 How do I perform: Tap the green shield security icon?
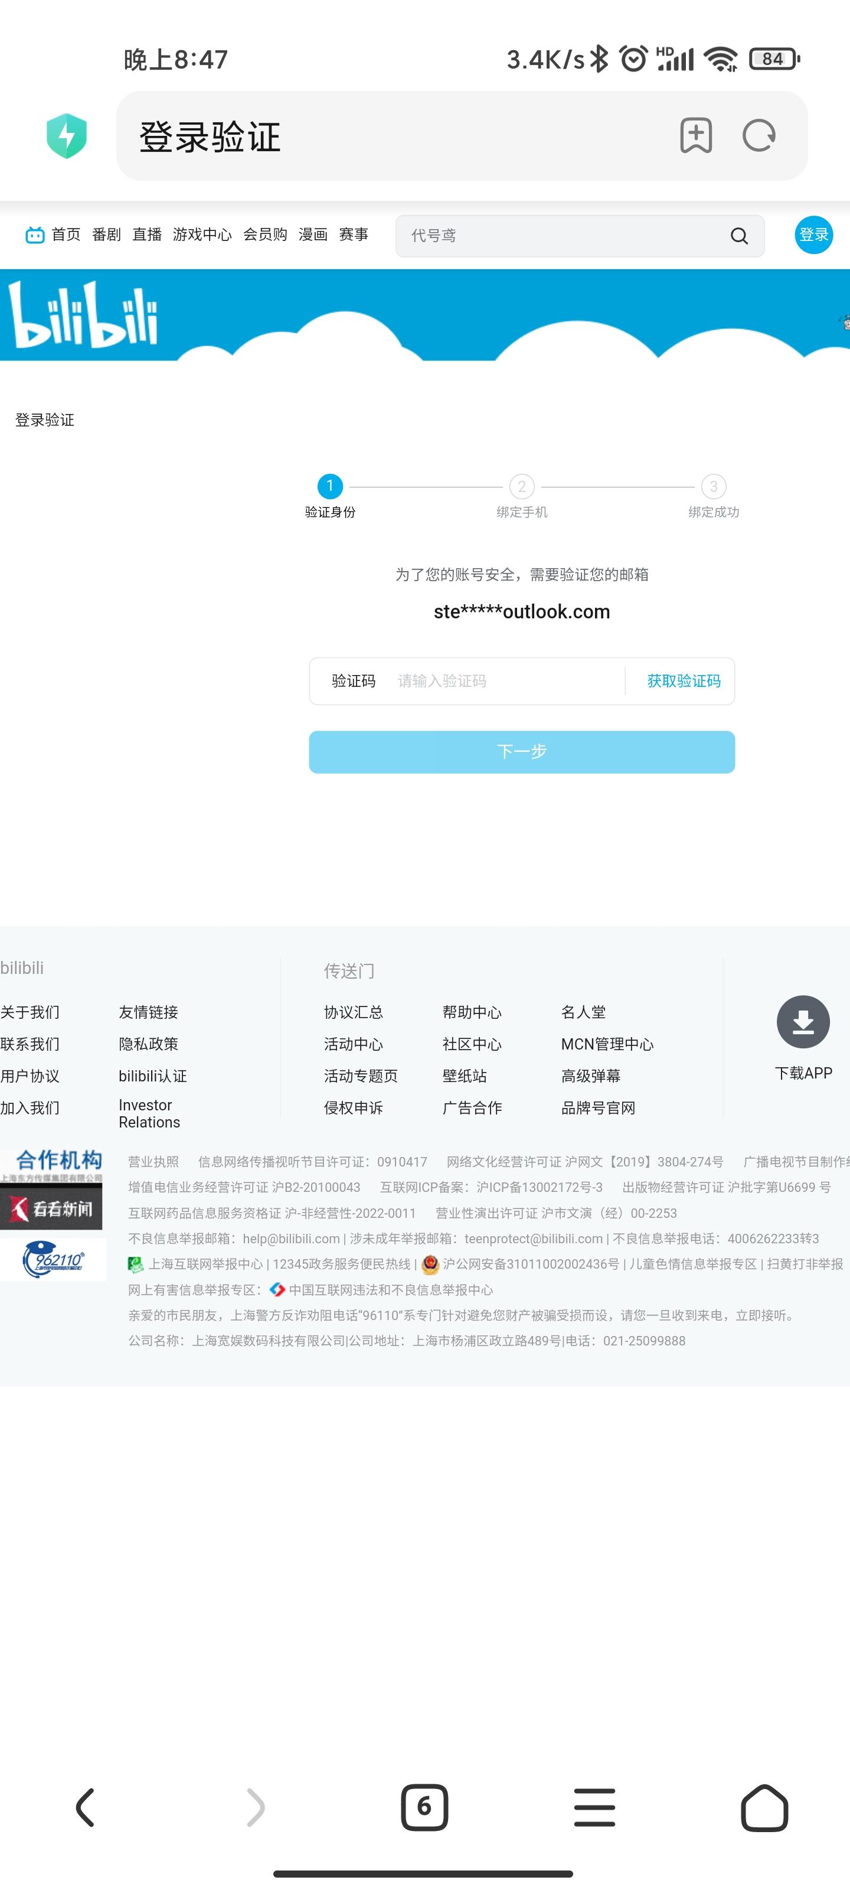click(x=67, y=136)
